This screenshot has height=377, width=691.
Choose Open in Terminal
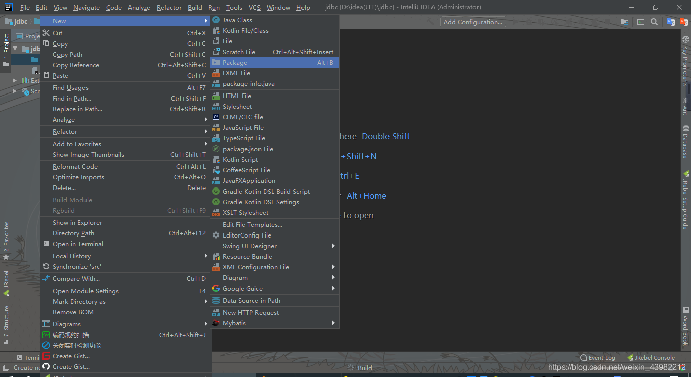pyautogui.click(x=126, y=244)
